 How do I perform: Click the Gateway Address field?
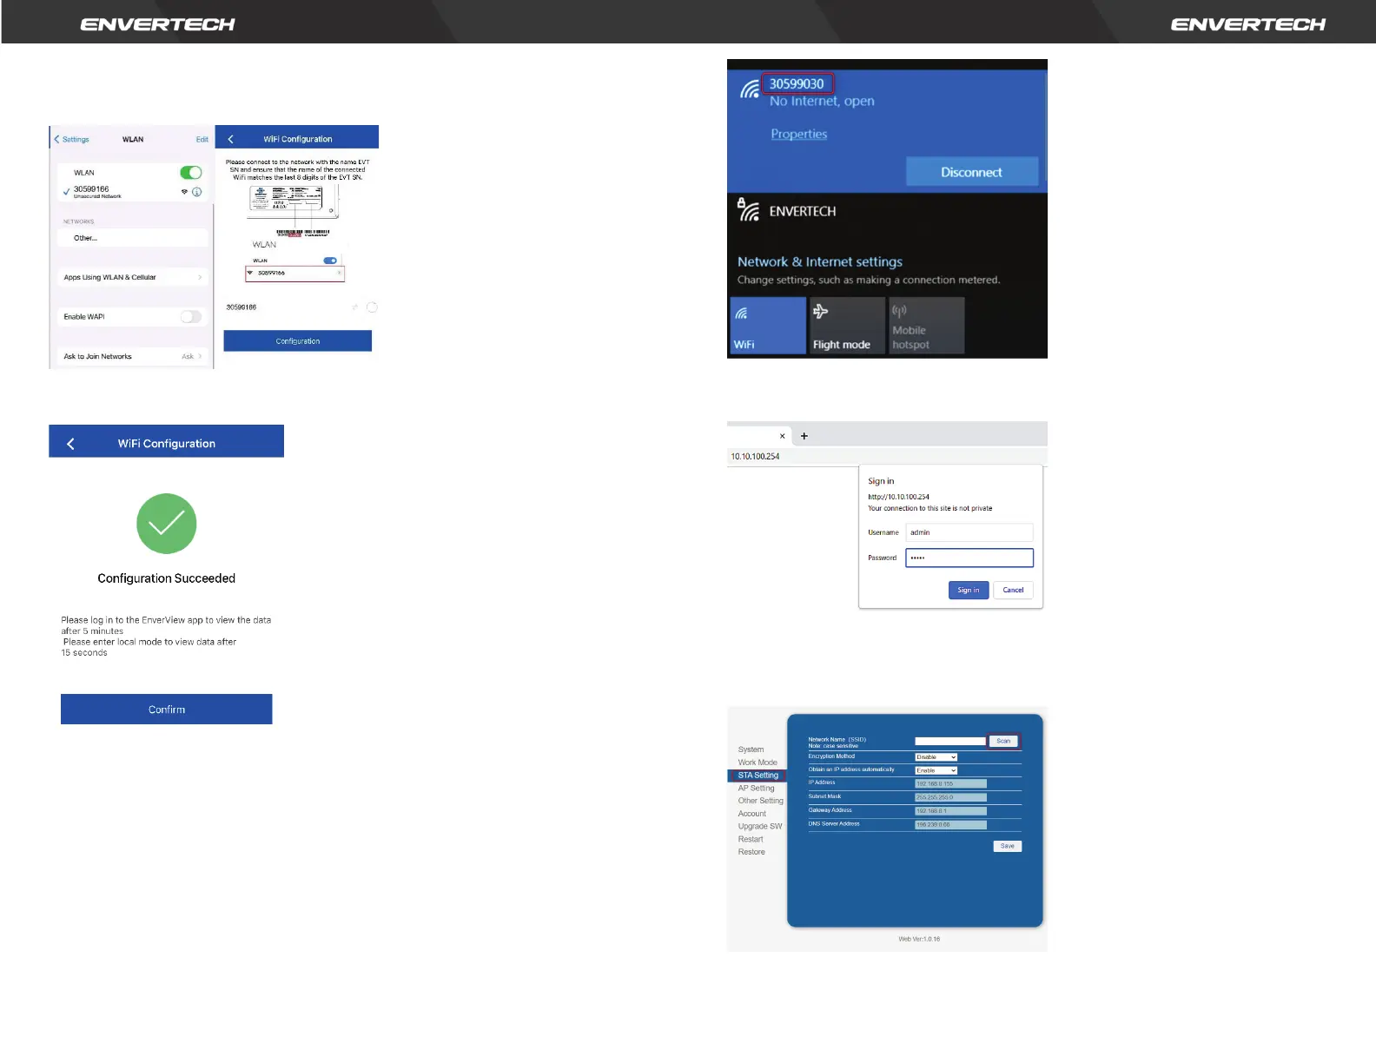tap(950, 811)
